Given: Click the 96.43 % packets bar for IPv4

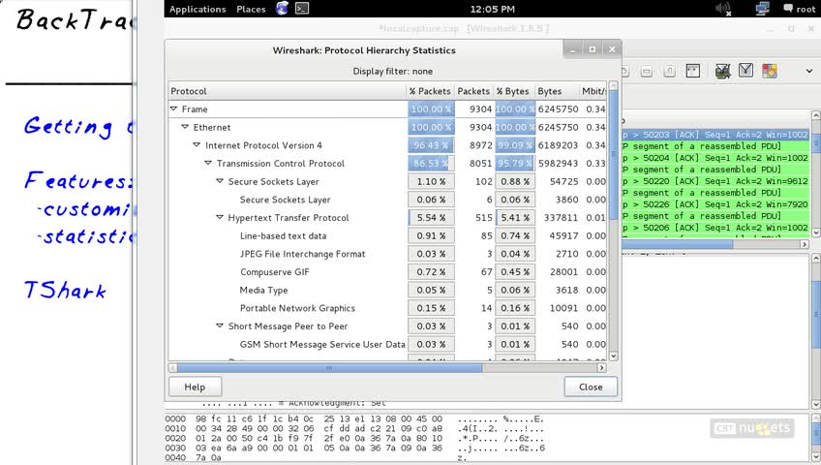Looking at the screenshot, I should tap(431, 145).
